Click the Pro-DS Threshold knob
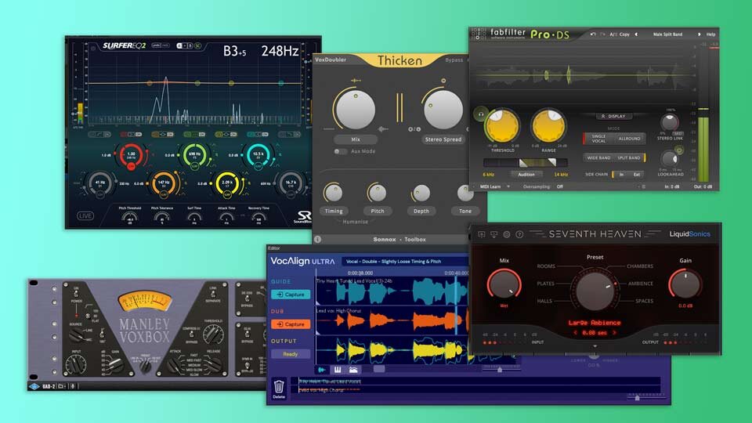The width and height of the screenshot is (752, 423). pyautogui.click(x=501, y=126)
